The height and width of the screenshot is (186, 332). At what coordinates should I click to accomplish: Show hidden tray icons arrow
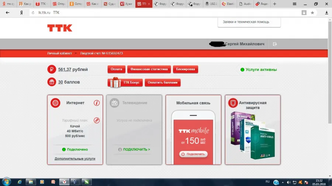tap(283, 182)
